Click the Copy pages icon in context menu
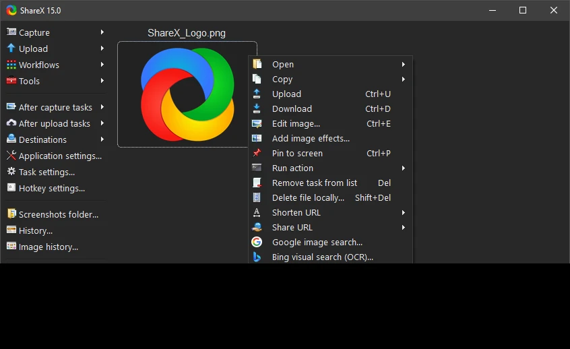 pos(257,79)
